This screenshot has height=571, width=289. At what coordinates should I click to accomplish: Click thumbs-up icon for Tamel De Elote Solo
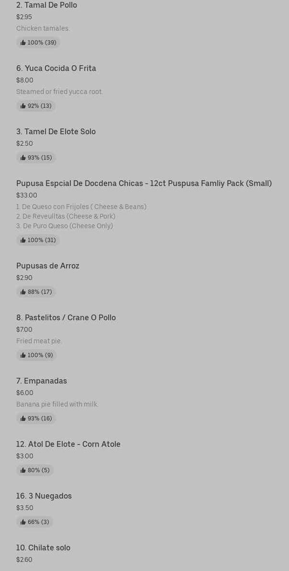23,158
